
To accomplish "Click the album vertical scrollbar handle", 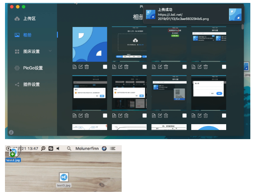I will pyautogui.click(x=242, y=27).
